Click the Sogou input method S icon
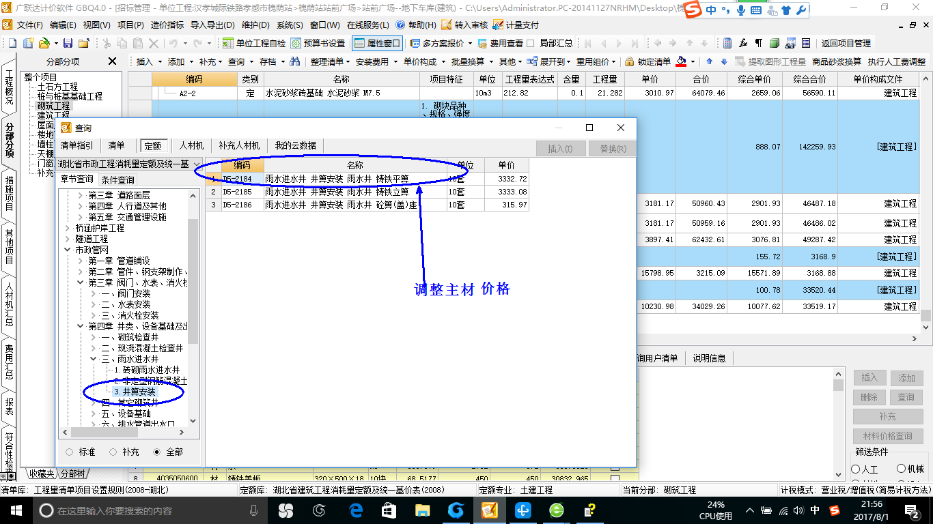Viewport: 933px width, 524px height. pyautogui.click(x=694, y=10)
